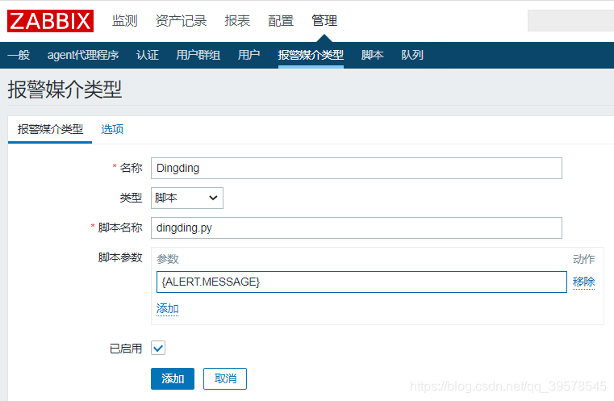The width and height of the screenshot is (614, 401).
Task: Go to the 报警媒介类型 submenu
Action: point(311,55)
